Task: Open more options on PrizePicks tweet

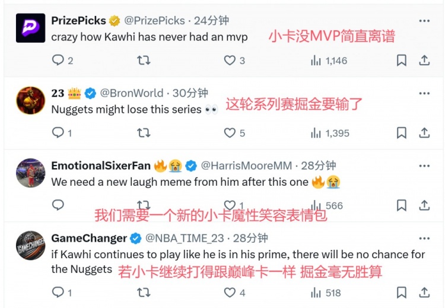Action: tap(424, 21)
